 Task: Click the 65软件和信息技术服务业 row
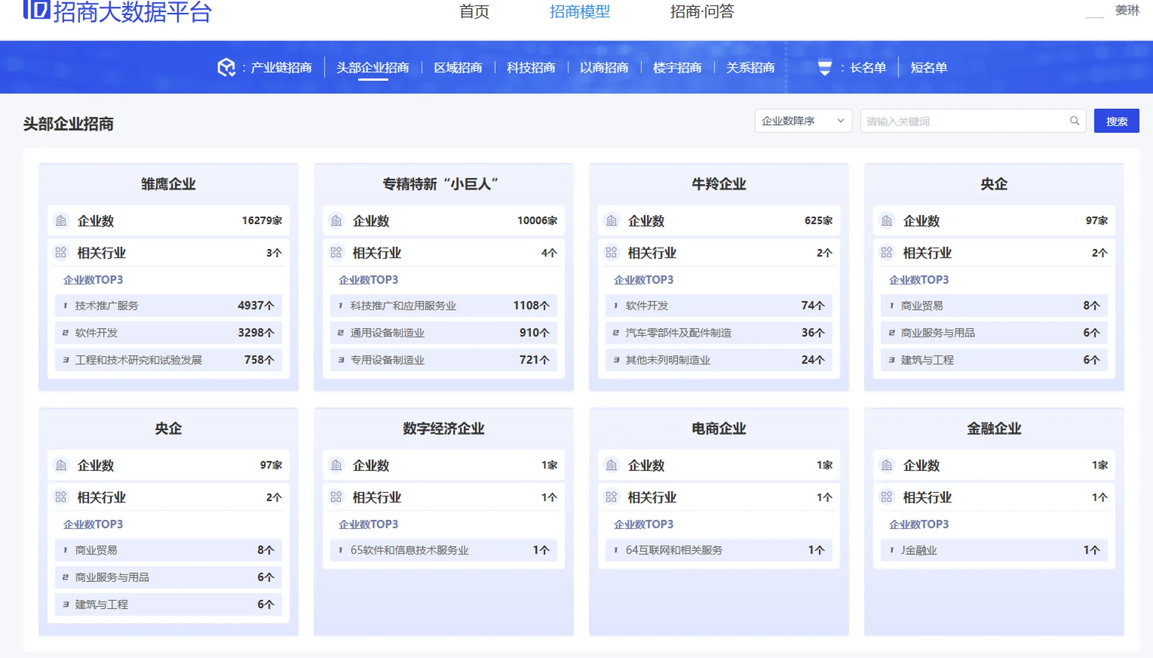click(x=443, y=550)
